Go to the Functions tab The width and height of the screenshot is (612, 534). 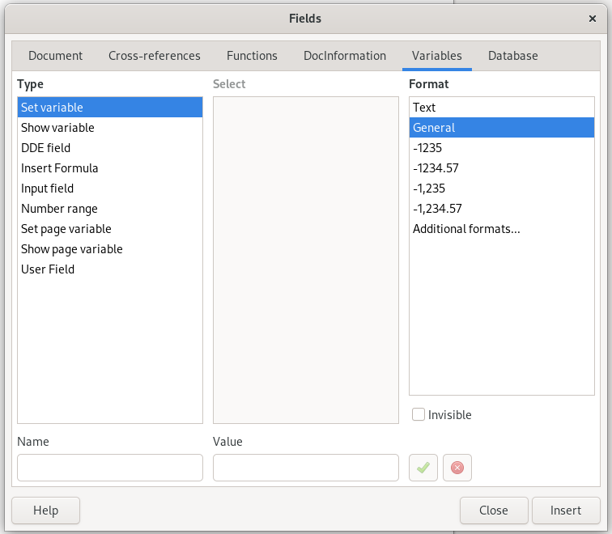click(252, 56)
